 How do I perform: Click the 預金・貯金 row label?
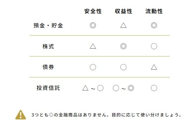(x=48, y=25)
